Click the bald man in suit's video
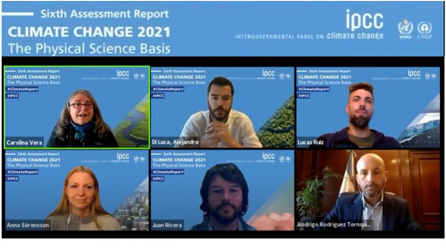This screenshot has height=251, width=446. [x=368, y=190]
